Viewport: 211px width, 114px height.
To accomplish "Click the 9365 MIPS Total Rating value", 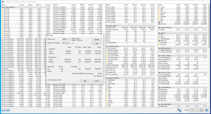I will tap(98, 69).
